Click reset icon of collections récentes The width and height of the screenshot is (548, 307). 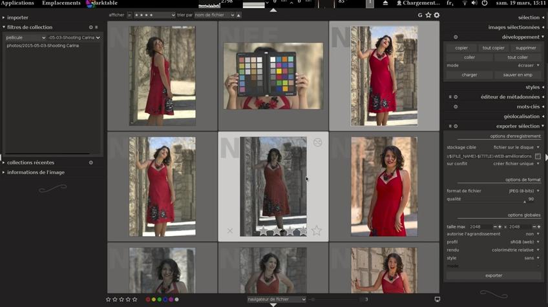click(x=91, y=163)
